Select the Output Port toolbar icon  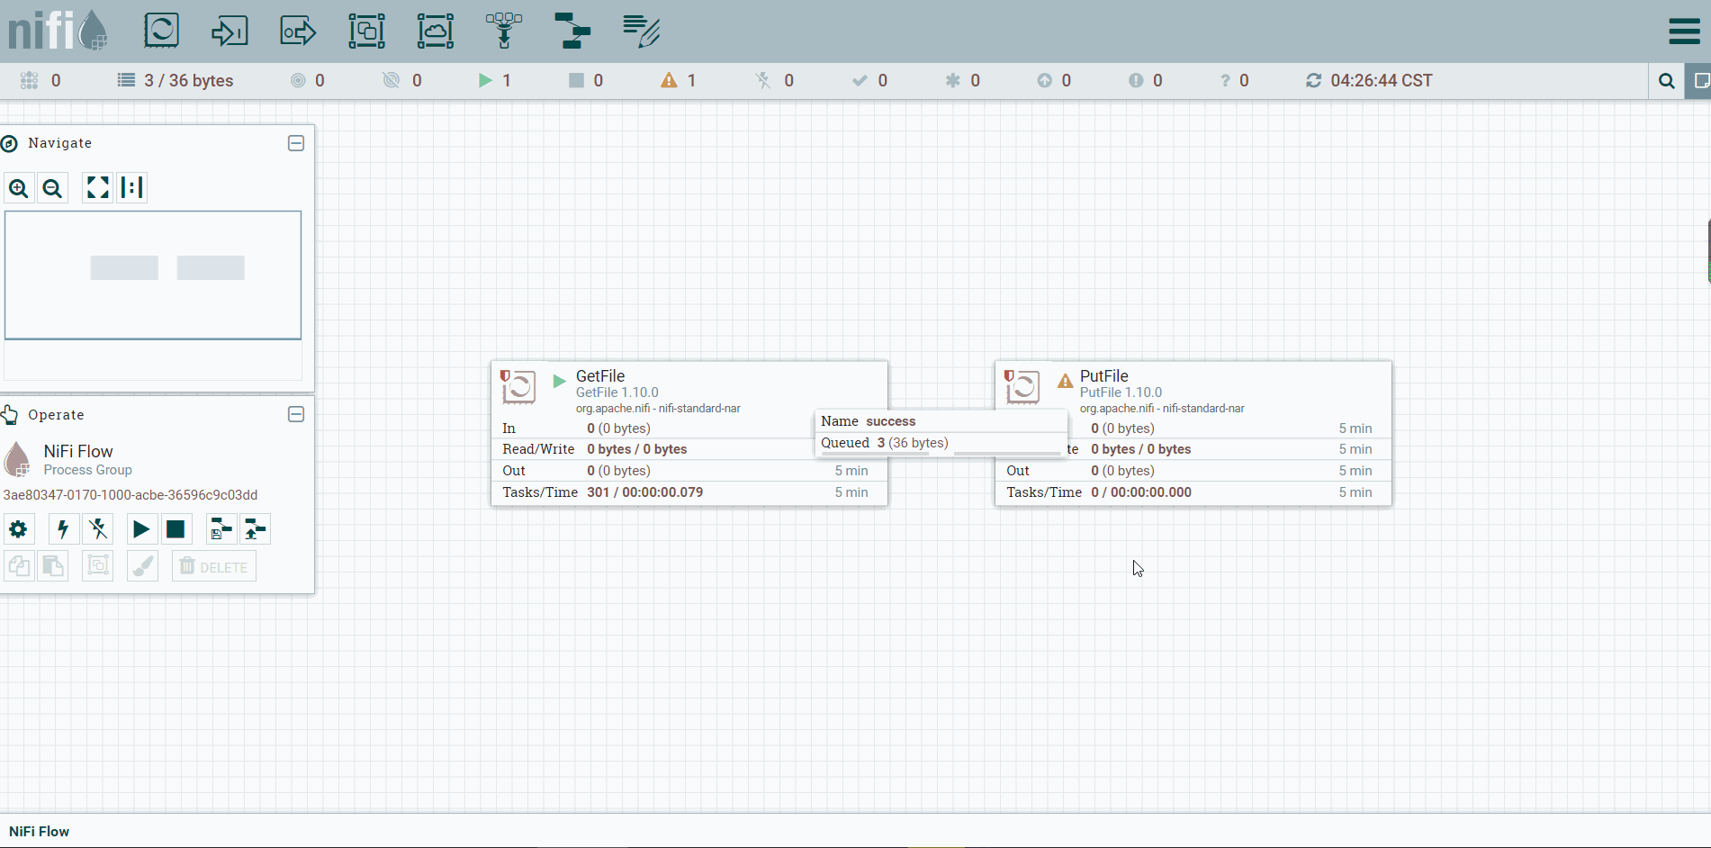[x=298, y=31]
